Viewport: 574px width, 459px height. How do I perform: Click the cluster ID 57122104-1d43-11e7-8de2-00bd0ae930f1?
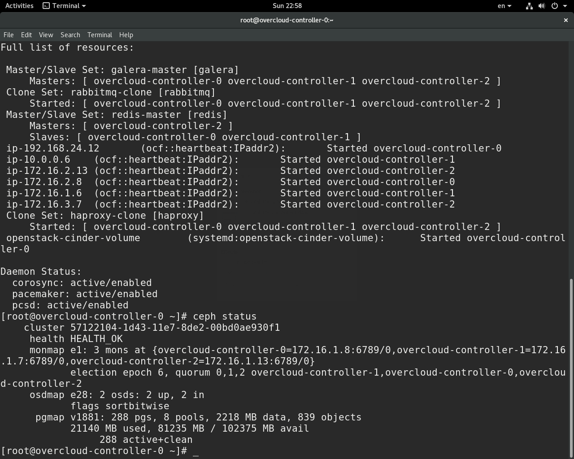click(x=175, y=328)
